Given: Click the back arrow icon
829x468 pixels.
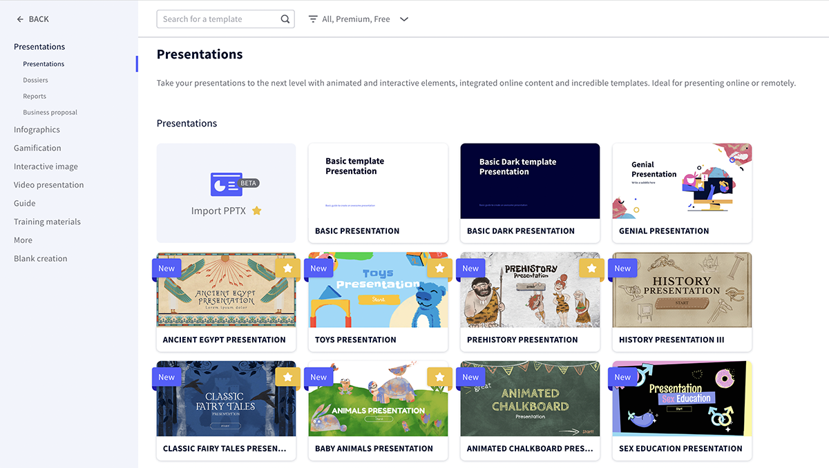Looking at the screenshot, I should click(20, 19).
